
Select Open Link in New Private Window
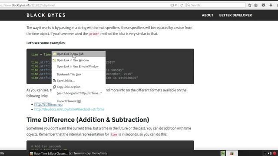[x=79, y=66]
